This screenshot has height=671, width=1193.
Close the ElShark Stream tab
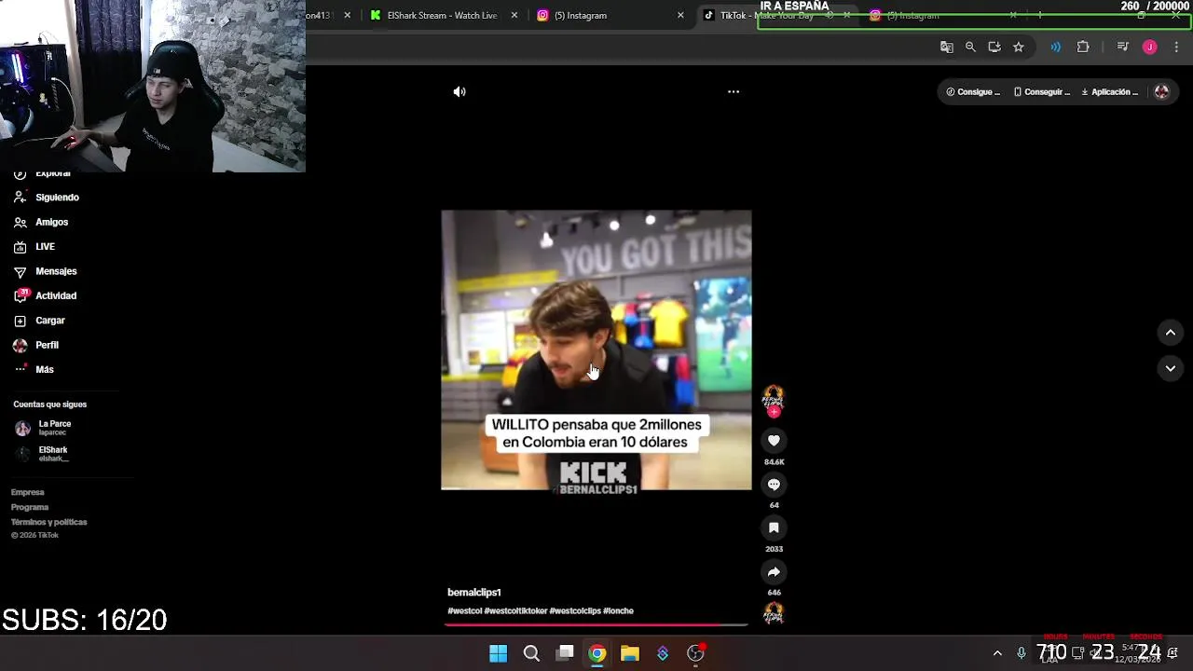(514, 15)
